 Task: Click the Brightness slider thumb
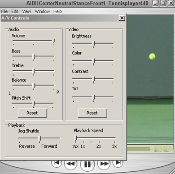coord(93,44)
